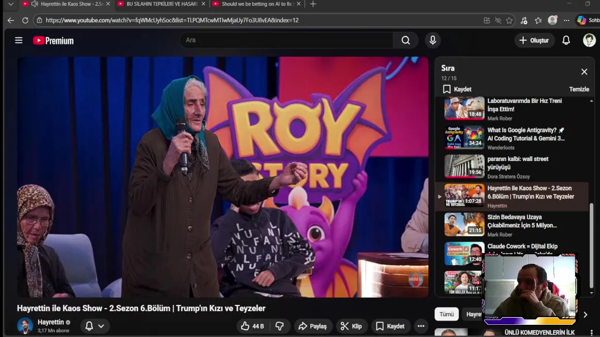600x337 pixels.
Task: Open the YouTube guide hamburger menu
Action: tap(19, 41)
